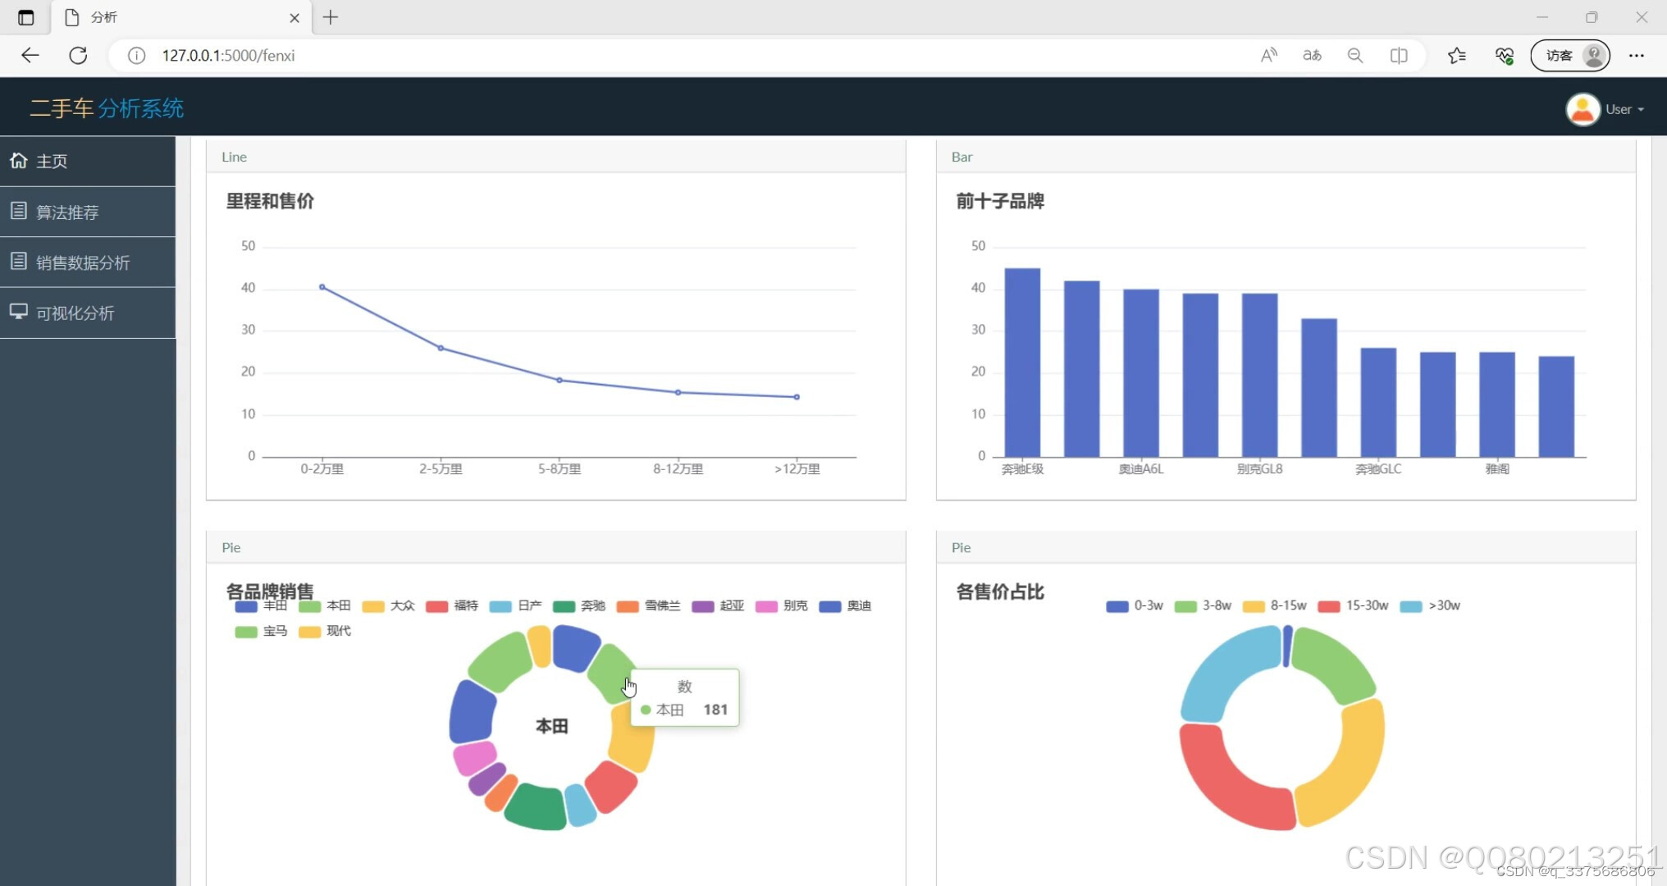Select 销售数据分析 in the sidebar menu

click(82, 261)
